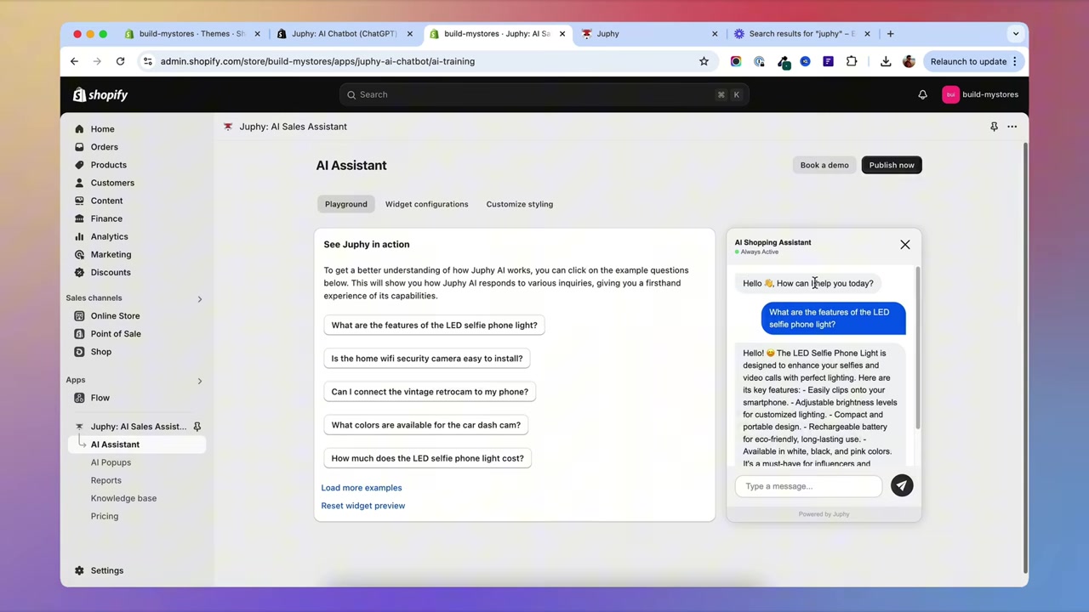Select the Playground tab
This screenshot has height=612, width=1089.
346,204
